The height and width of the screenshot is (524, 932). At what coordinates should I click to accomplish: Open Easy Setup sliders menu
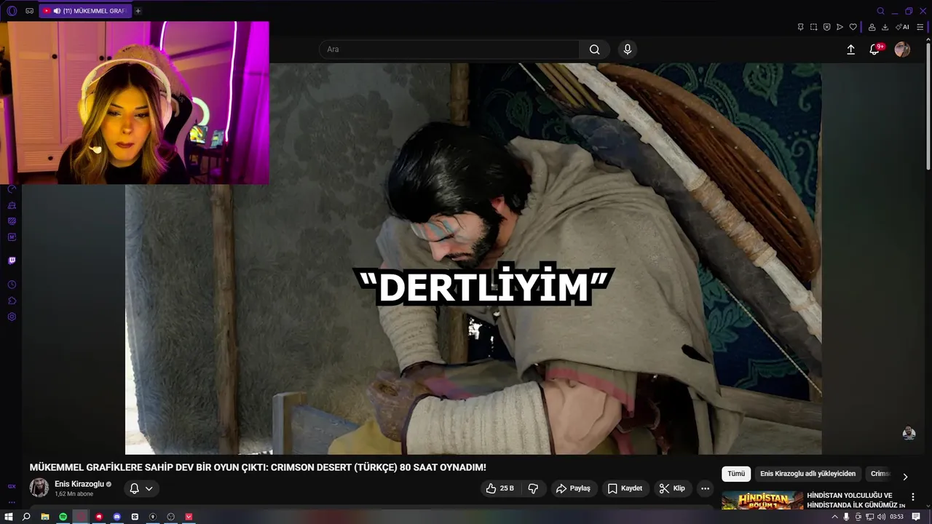[x=920, y=27]
